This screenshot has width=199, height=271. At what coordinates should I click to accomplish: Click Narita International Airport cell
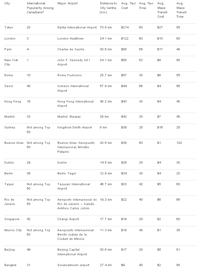pos(77,27)
